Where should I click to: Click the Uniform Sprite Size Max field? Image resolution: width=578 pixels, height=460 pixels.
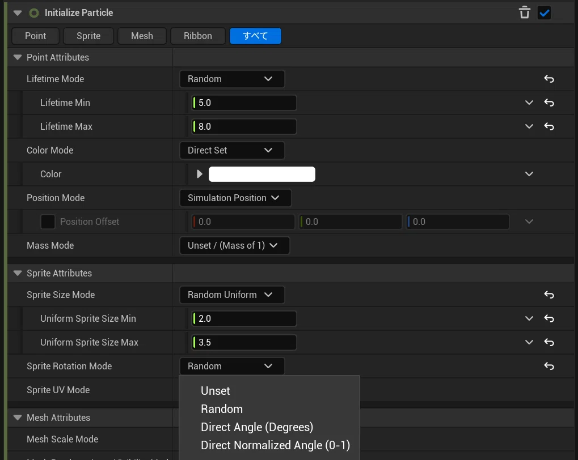point(244,343)
